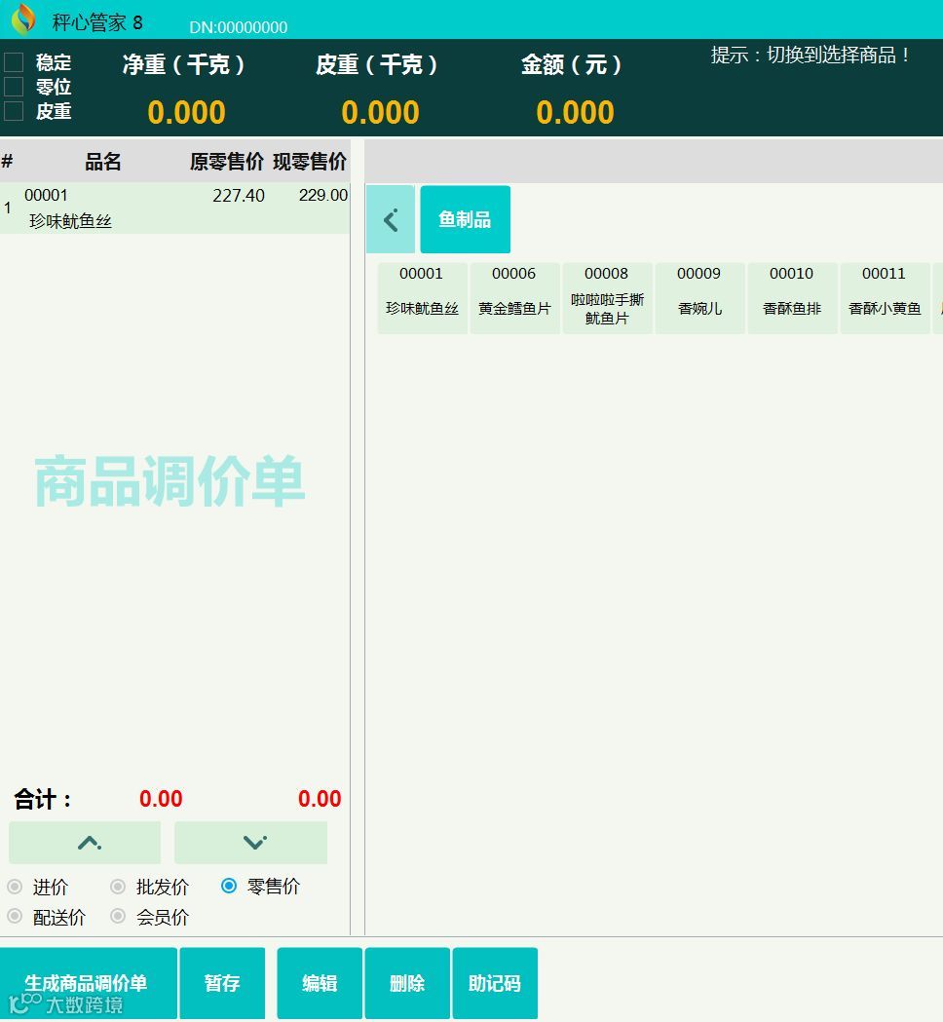
Task: Click the back chevron beside 鱼制品
Action: tap(390, 219)
